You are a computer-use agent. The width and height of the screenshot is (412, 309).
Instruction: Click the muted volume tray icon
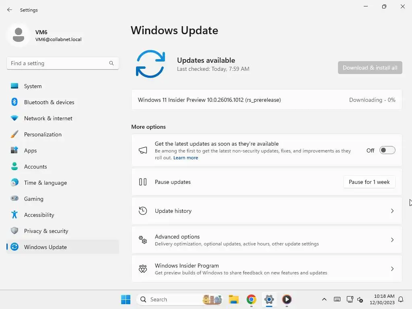(360, 299)
